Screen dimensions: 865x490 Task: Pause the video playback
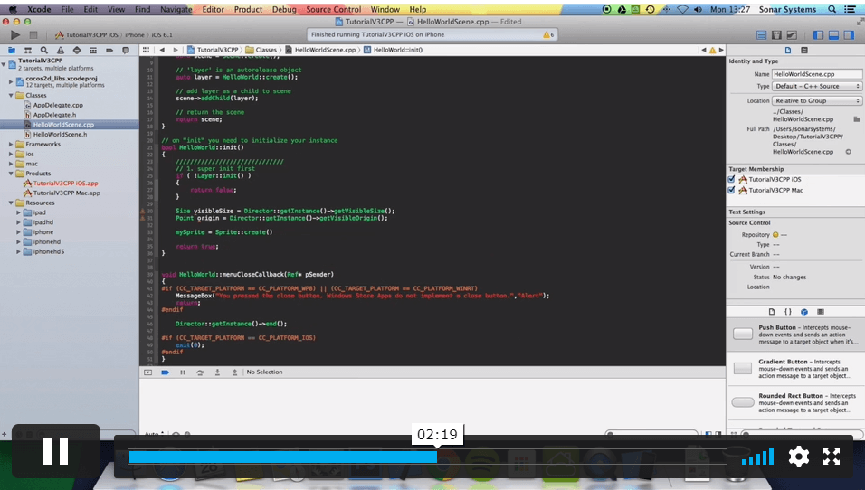(x=56, y=451)
